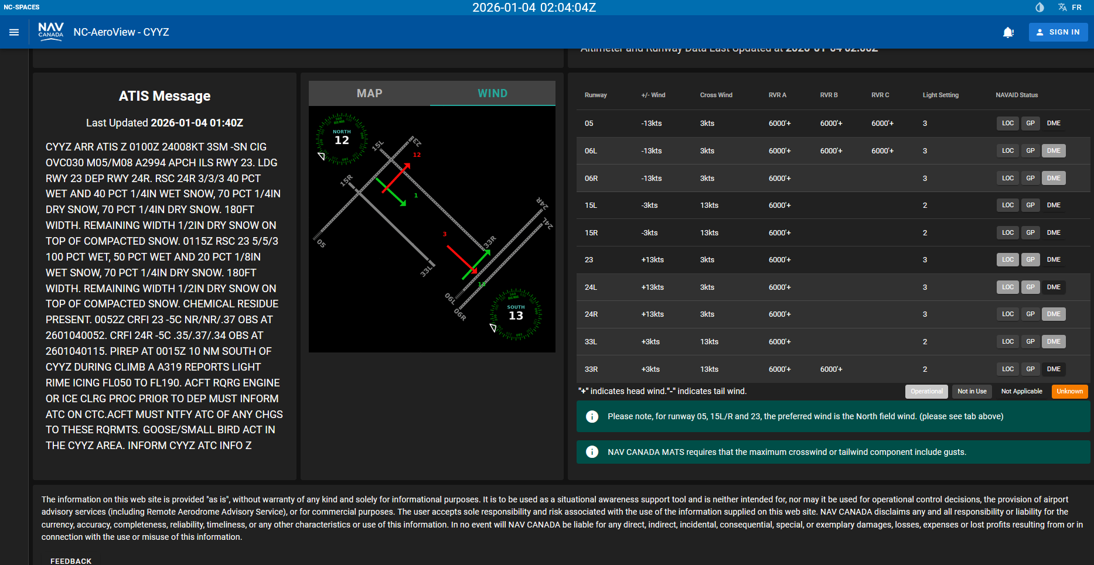This screenshot has height=565, width=1094.
Task: Click the LOC status for runway 24L
Action: pyautogui.click(x=1007, y=287)
